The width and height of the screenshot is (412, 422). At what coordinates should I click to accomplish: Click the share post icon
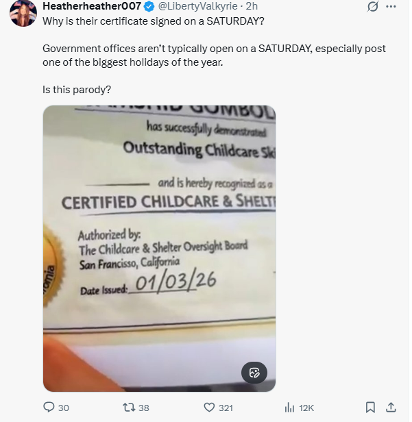(391, 407)
